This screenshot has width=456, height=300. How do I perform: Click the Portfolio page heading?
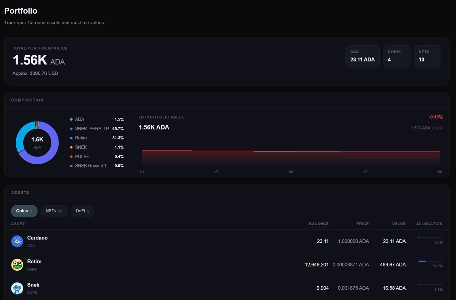click(21, 11)
